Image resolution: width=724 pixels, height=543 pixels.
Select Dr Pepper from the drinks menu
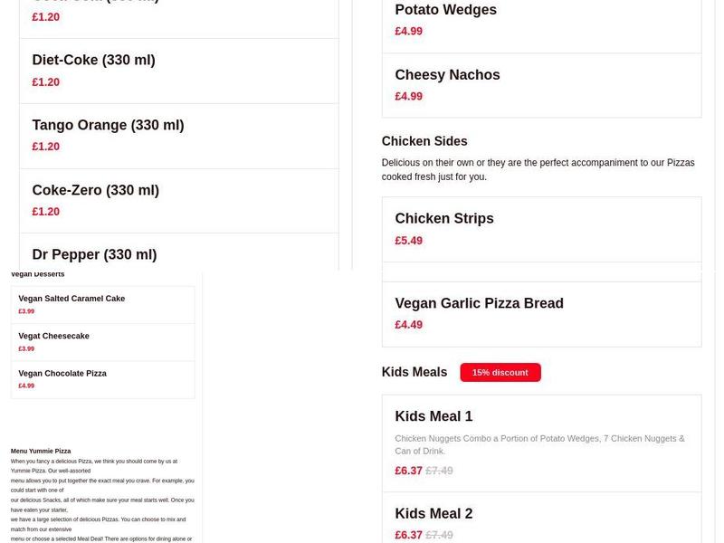(x=91, y=254)
